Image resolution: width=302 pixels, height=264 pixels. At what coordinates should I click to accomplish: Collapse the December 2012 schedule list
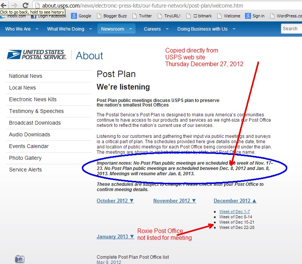pyautogui.click(x=235, y=201)
